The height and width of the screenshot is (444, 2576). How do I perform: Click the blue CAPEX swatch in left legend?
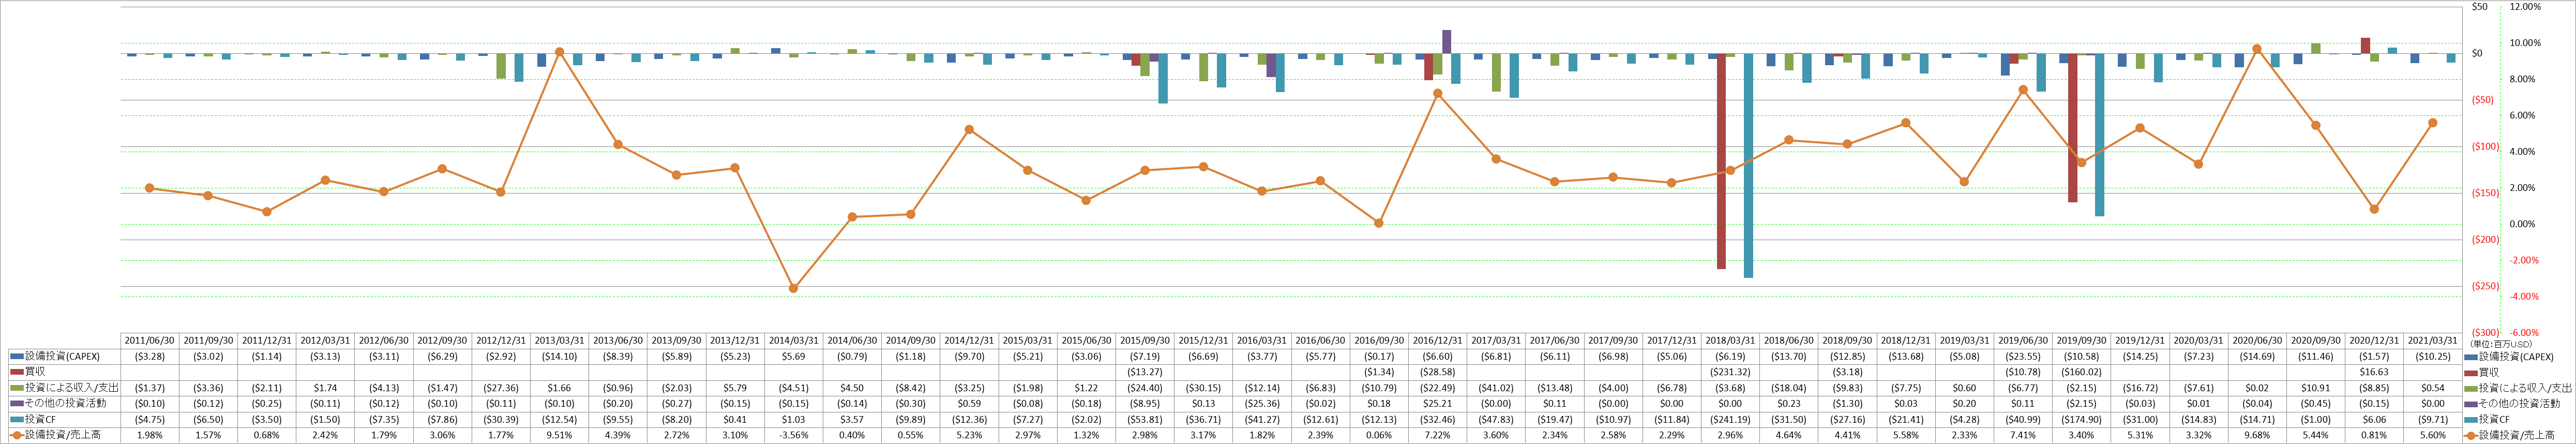point(16,356)
